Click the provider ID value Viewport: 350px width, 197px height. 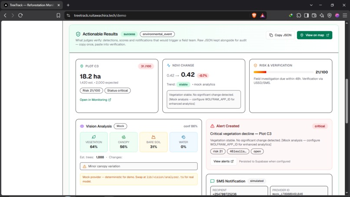point(287,194)
